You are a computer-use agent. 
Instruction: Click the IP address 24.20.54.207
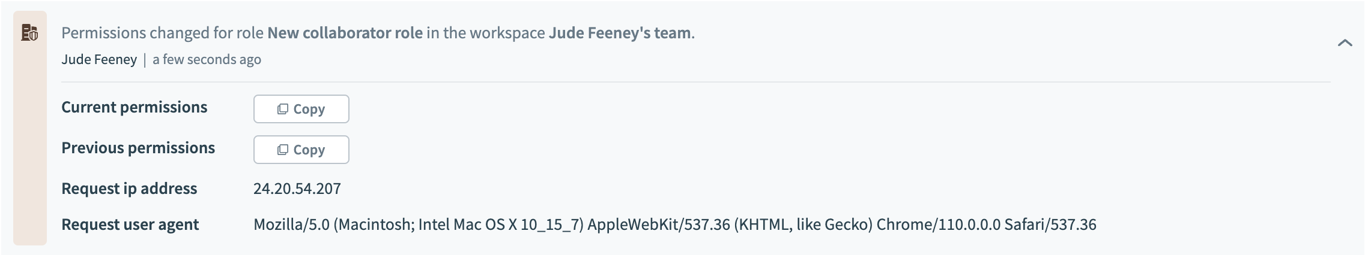point(297,189)
